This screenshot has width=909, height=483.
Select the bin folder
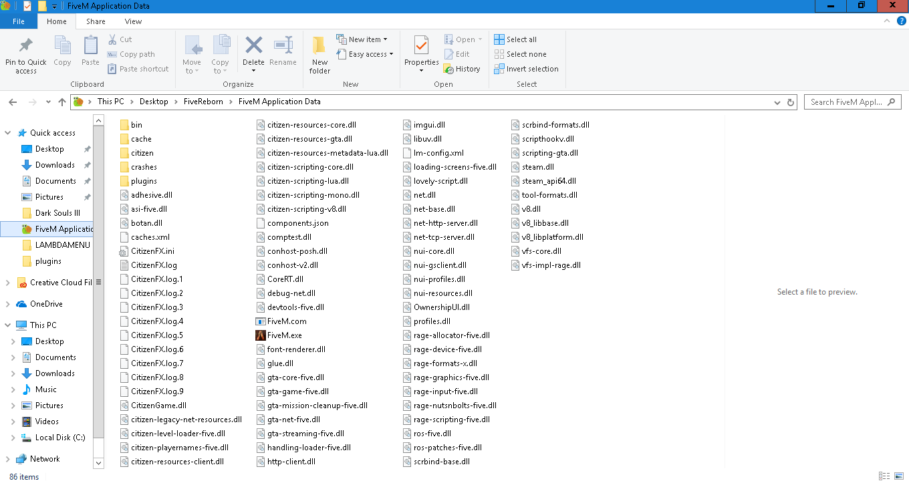(131, 125)
